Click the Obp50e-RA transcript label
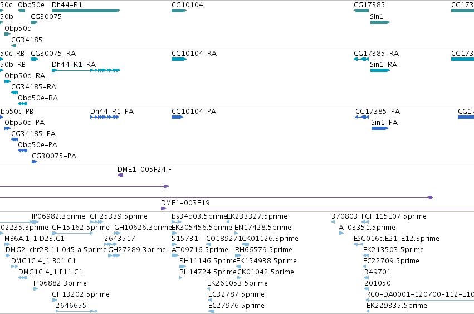474x314 pixels. tap(38, 98)
